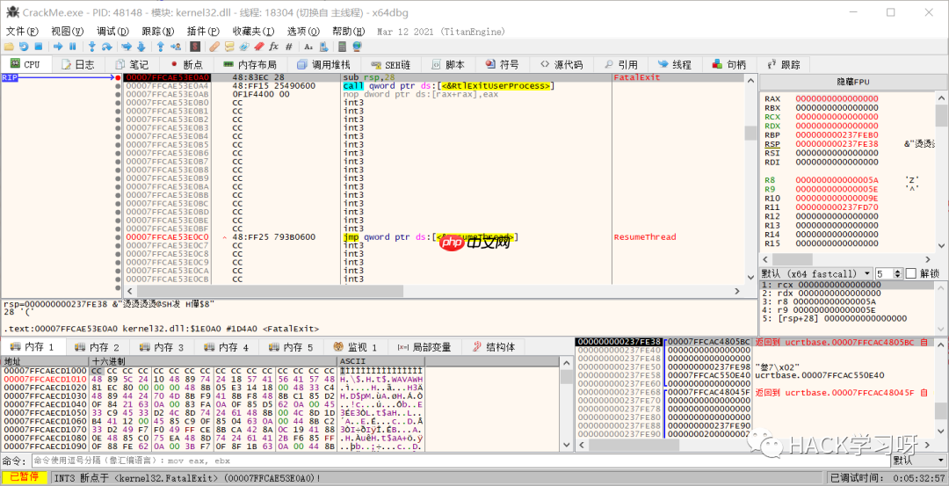The width and height of the screenshot is (949, 486).
Task: Open the calling convention dropdown (x64 fastcall)
Action: 816,273
